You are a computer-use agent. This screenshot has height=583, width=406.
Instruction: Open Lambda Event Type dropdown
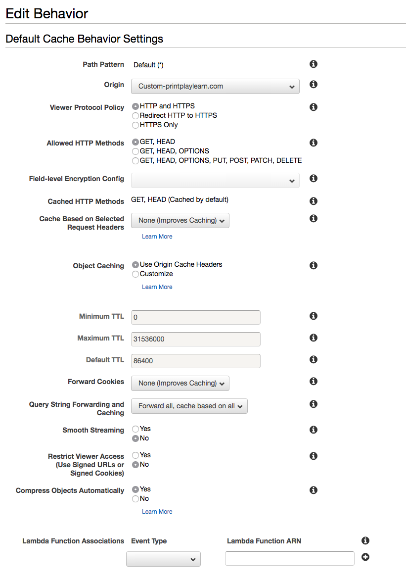[163, 559]
